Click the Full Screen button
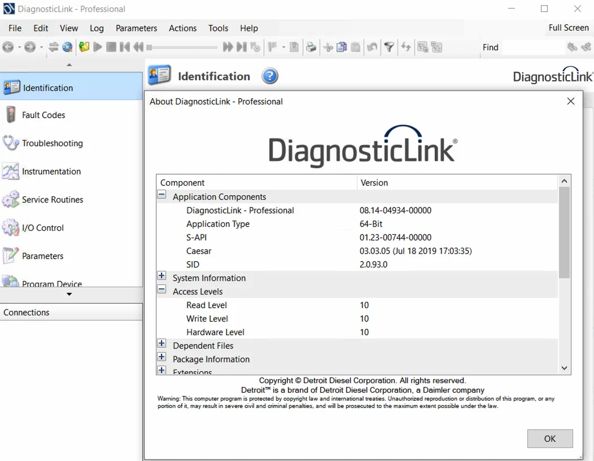The image size is (594, 461). [x=568, y=28]
